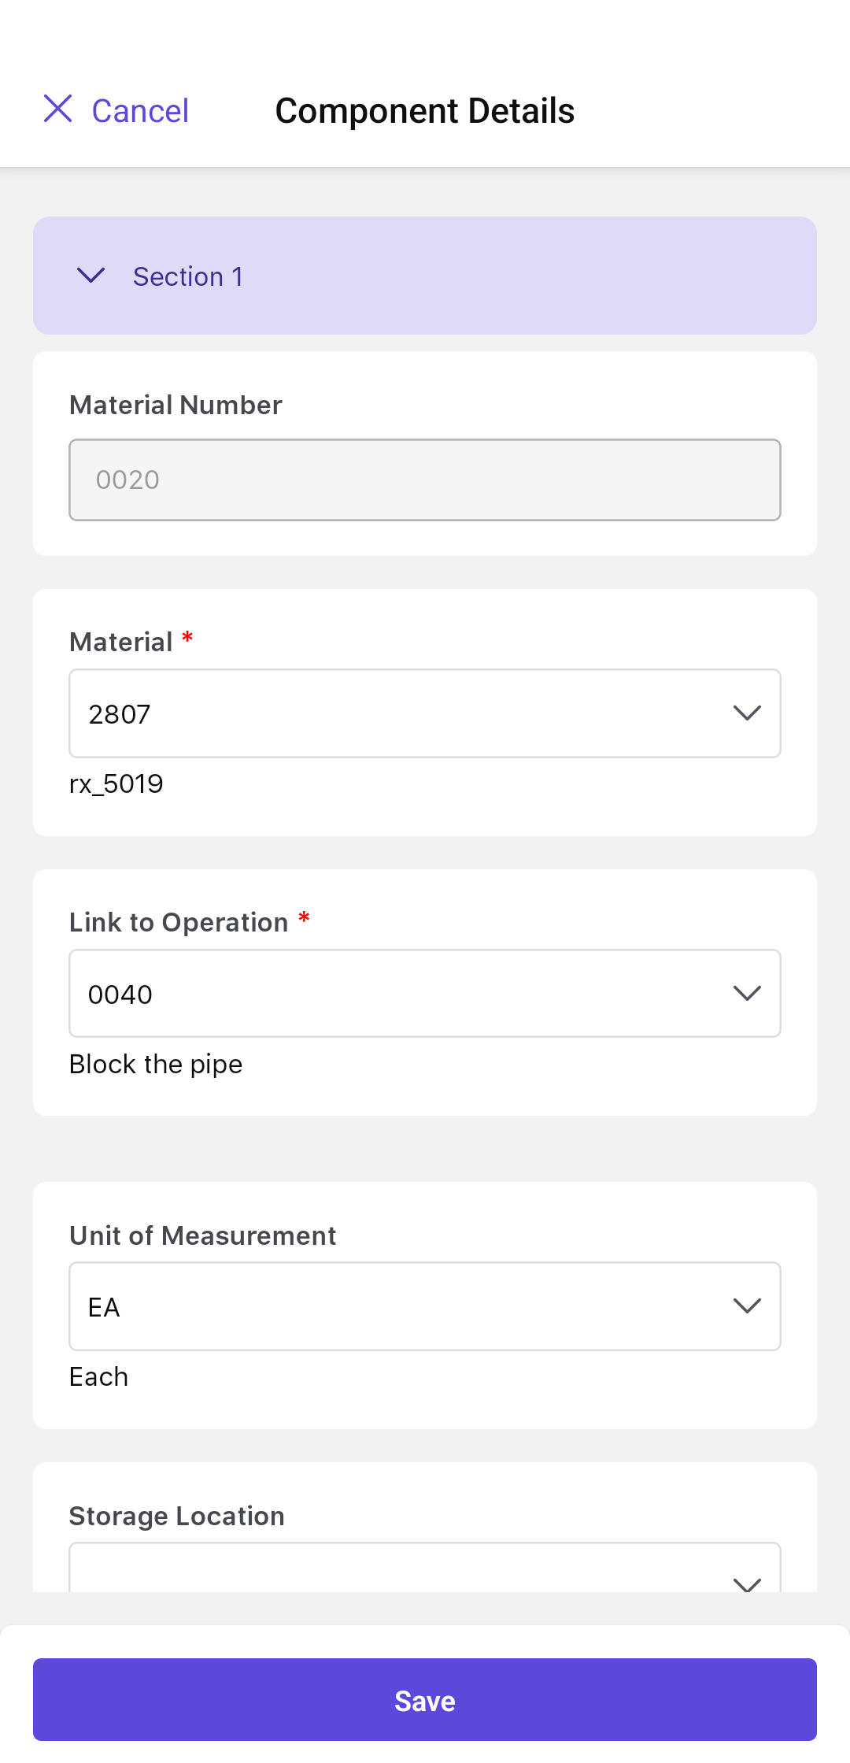Open the Unit of Measurement chevron arrow
This screenshot has height=1763, width=850.
pyautogui.click(x=746, y=1306)
